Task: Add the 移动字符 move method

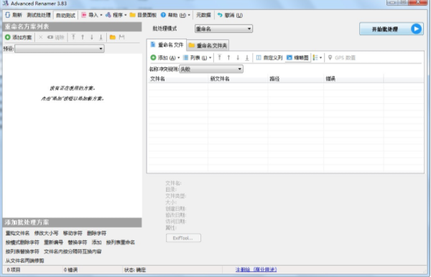Action: click(x=73, y=233)
